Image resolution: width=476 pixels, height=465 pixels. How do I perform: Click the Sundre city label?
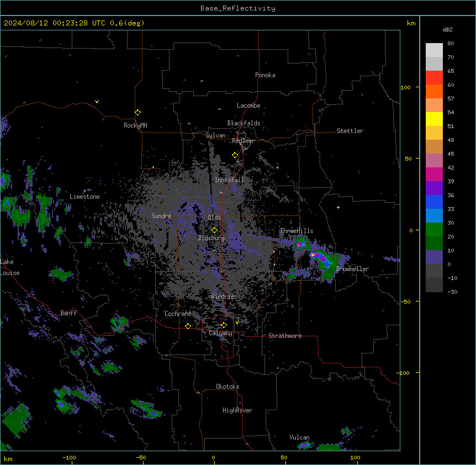tap(161, 216)
